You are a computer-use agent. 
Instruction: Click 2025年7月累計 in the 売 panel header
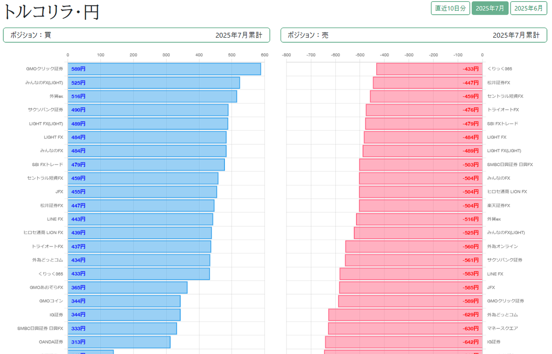click(x=516, y=35)
